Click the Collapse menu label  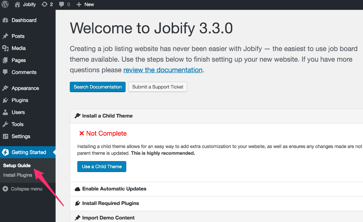click(26, 189)
